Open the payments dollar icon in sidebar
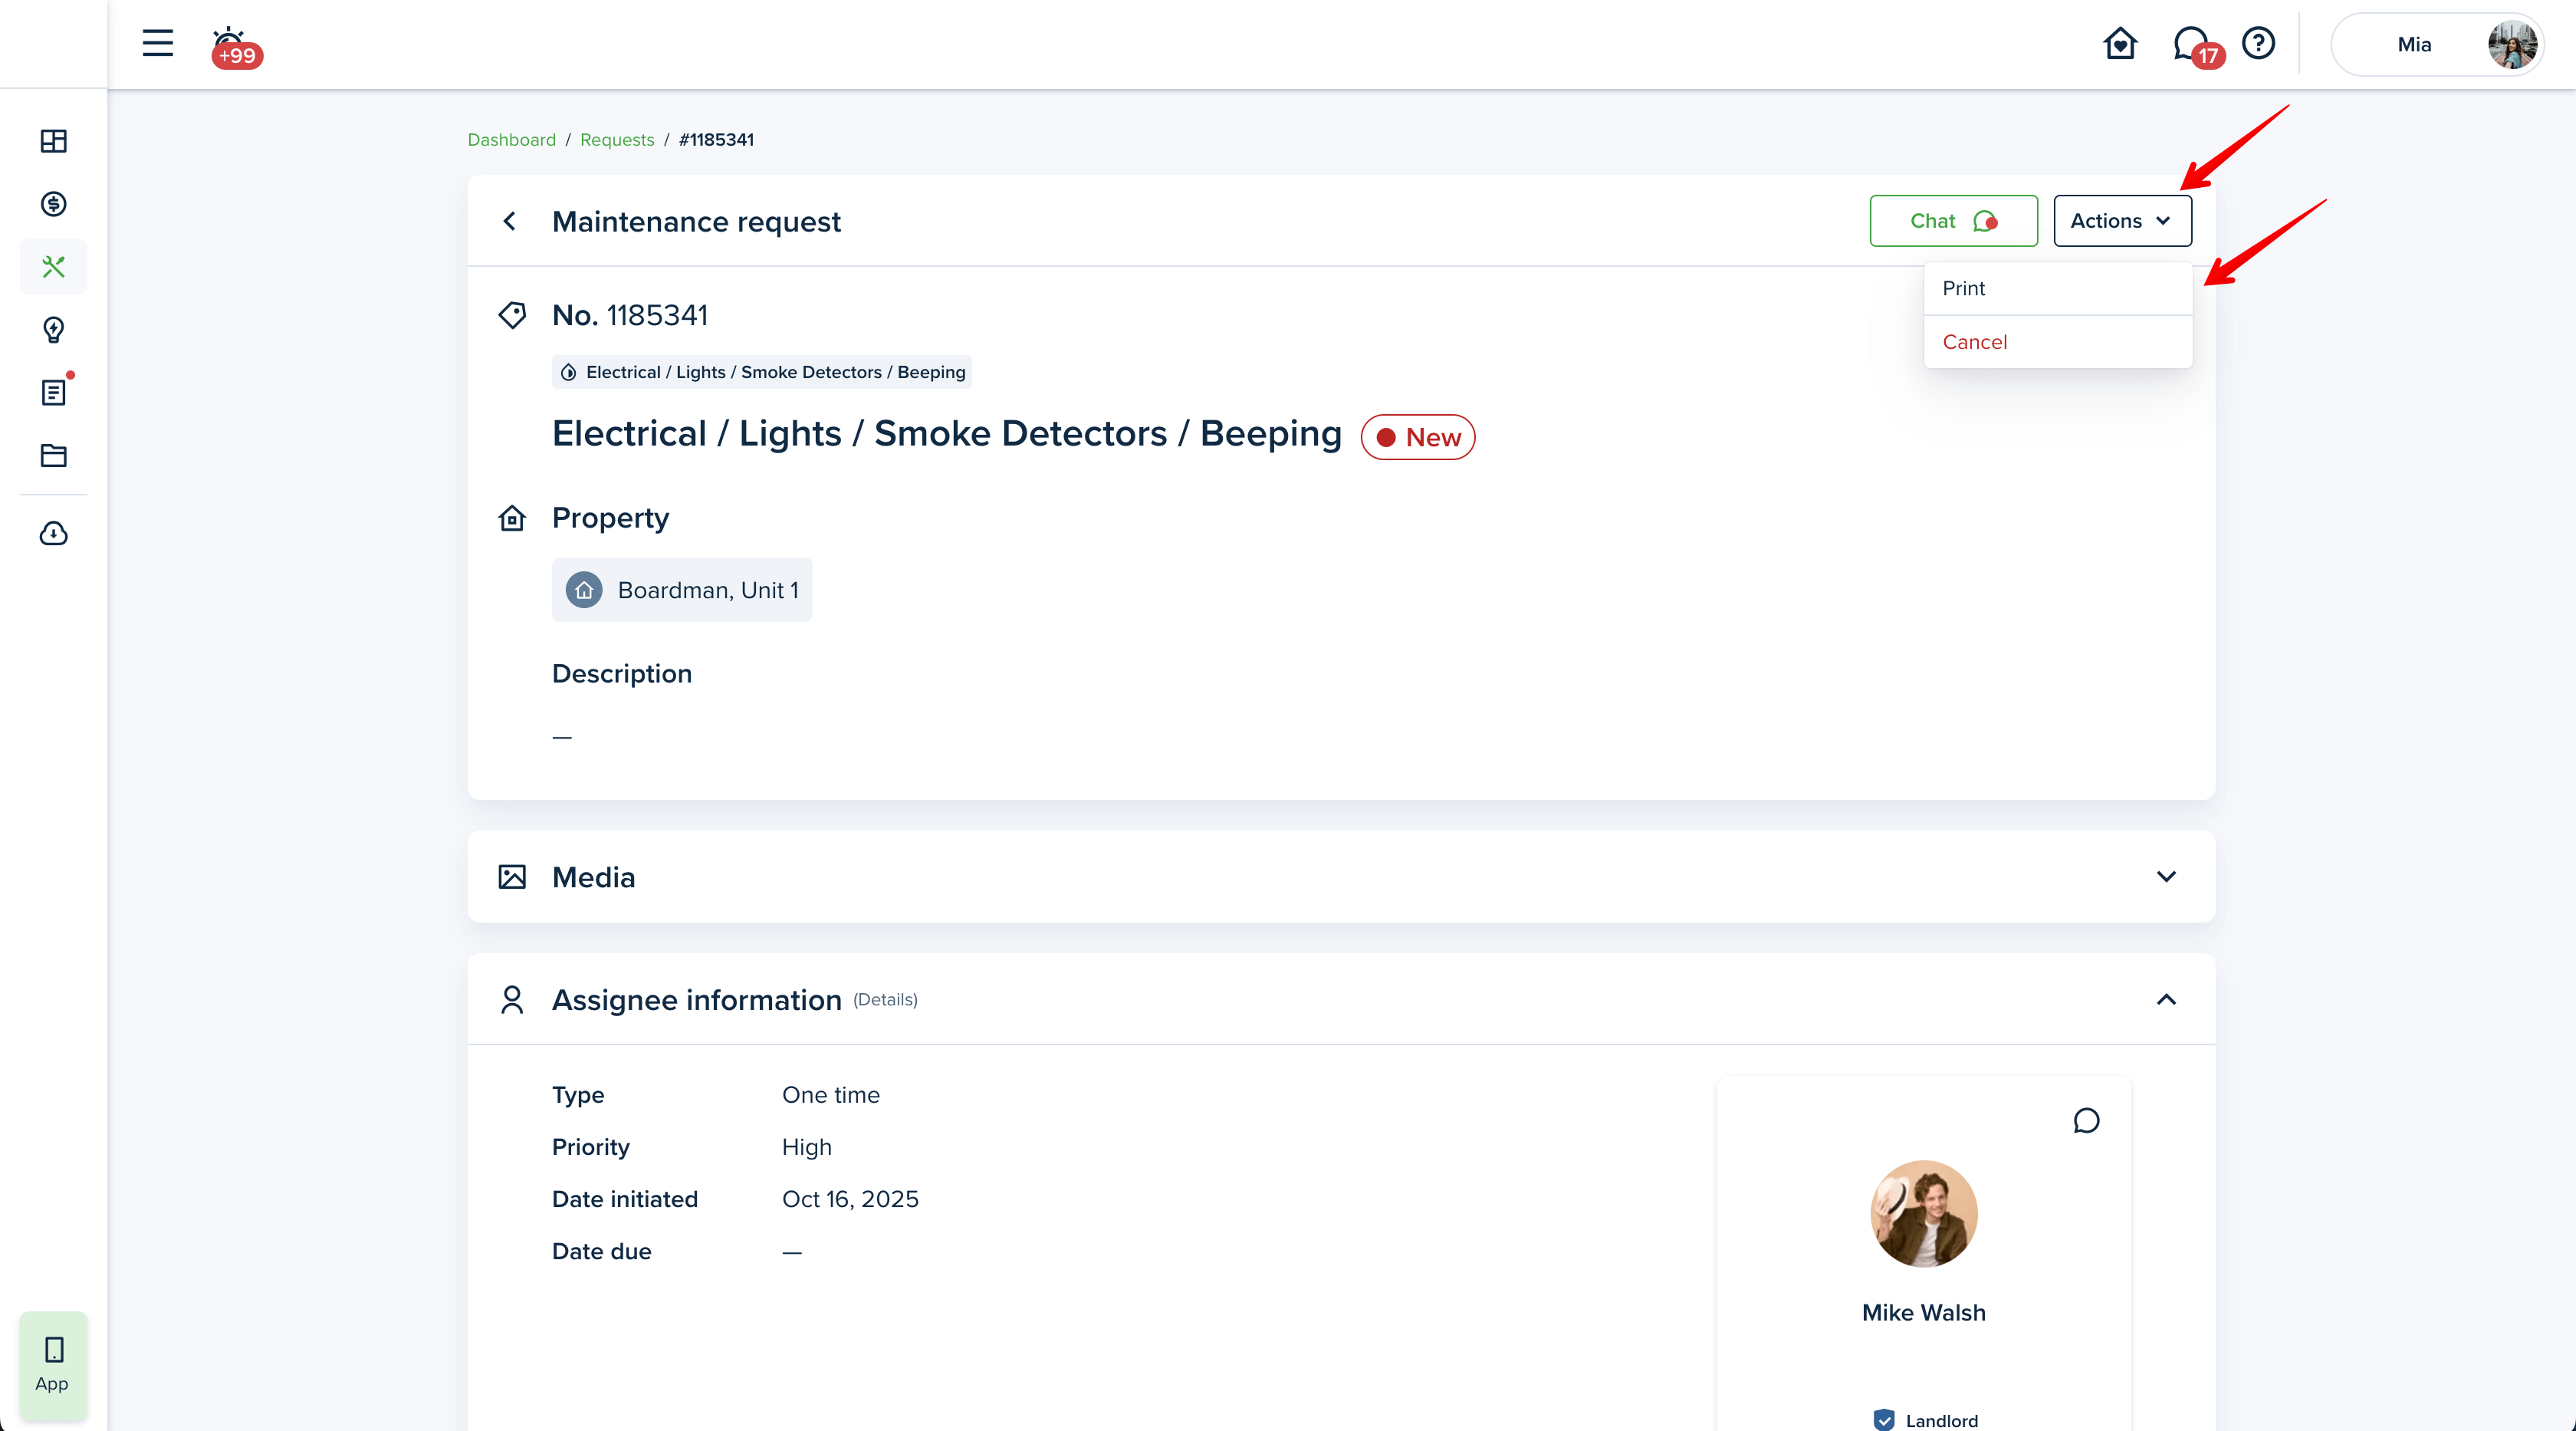Image resolution: width=2576 pixels, height=1431 pixels. [x=53, y=204]
